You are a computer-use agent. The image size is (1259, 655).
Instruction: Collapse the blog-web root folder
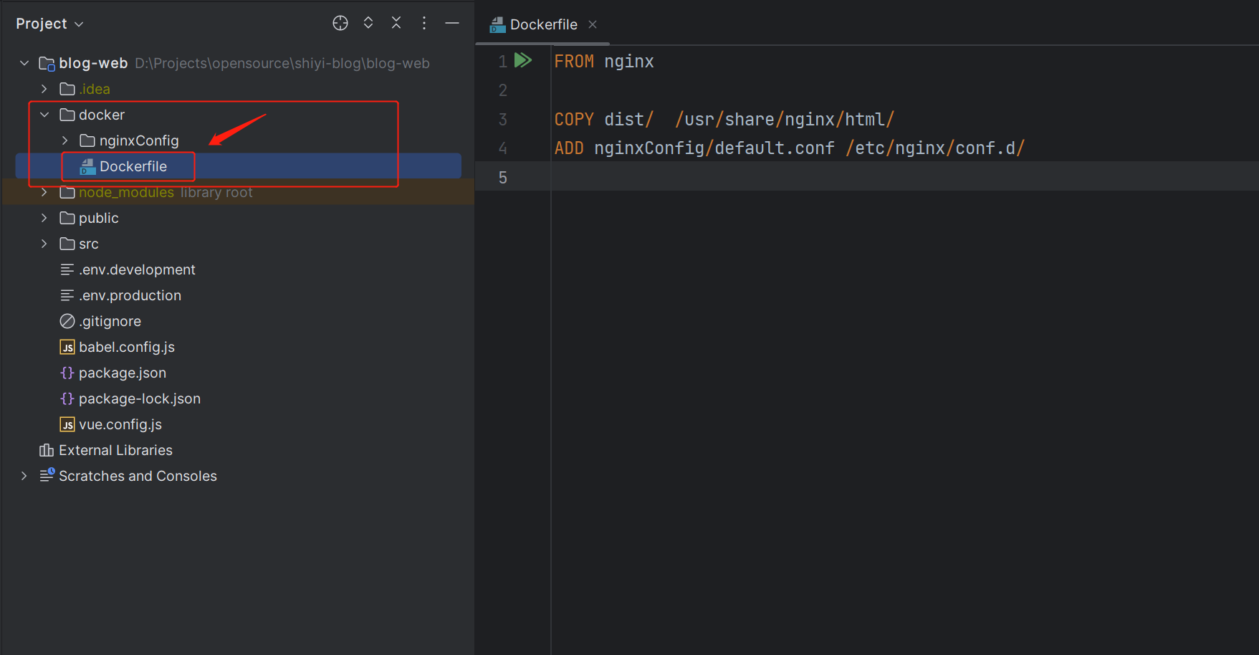click(24, 63)
